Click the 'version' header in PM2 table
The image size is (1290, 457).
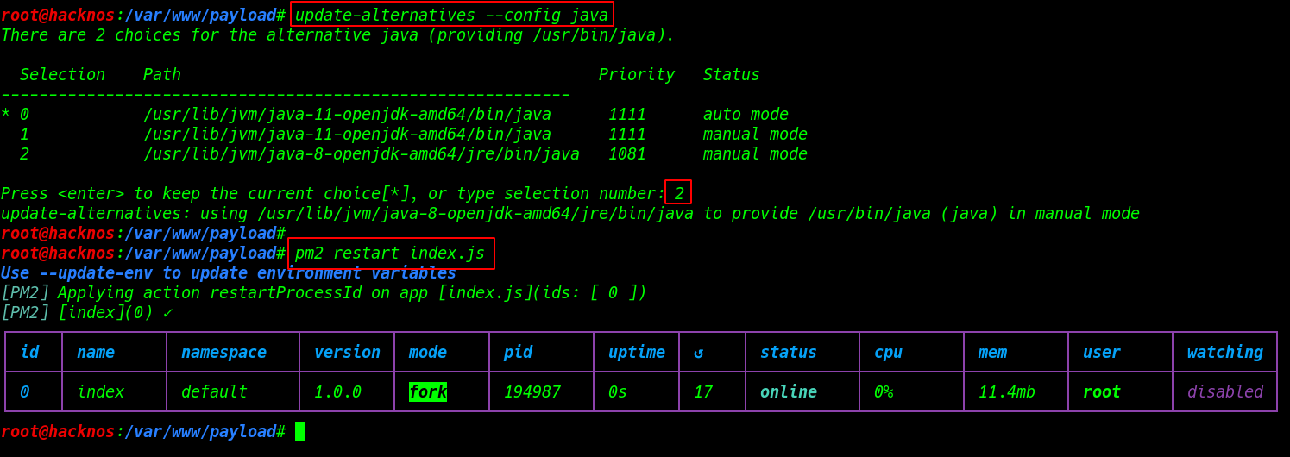coord(347,352)
